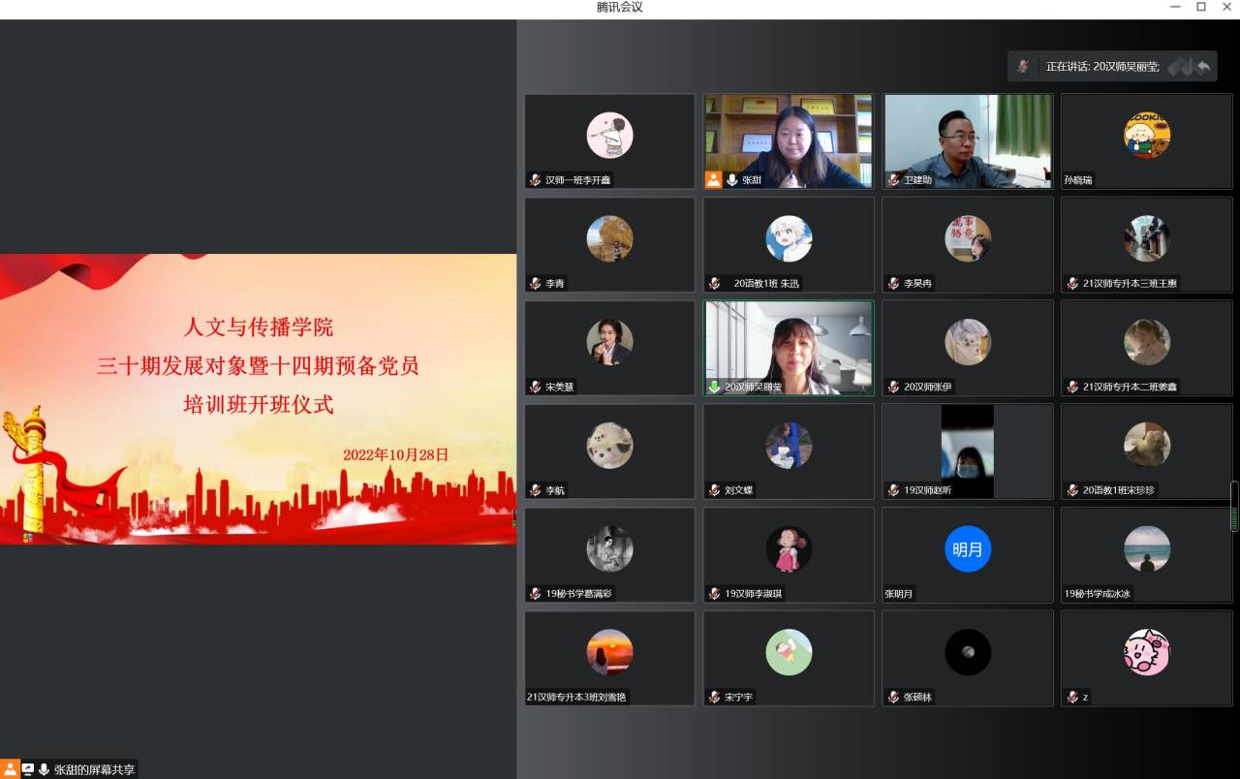Click the curved arrow icon in the 正在讲话 bar
The width and height of the screenshot is (1240, 779).
pyautogui.click(x=1203, y=66)
